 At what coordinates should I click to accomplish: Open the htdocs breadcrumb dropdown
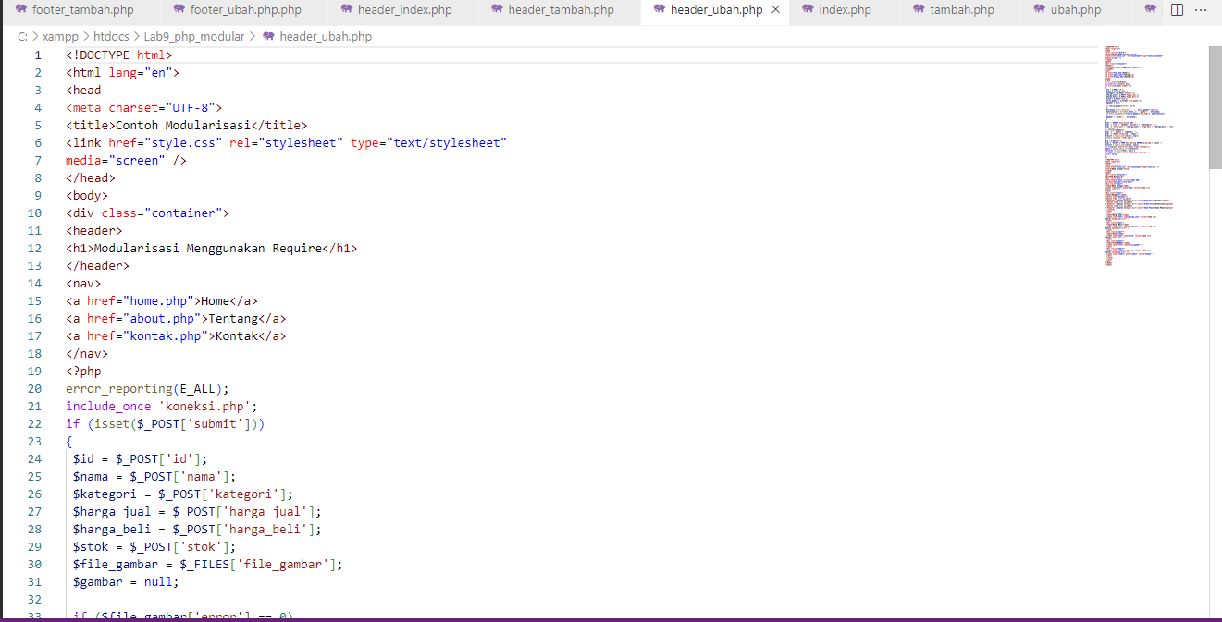click(x=111, y=36)
